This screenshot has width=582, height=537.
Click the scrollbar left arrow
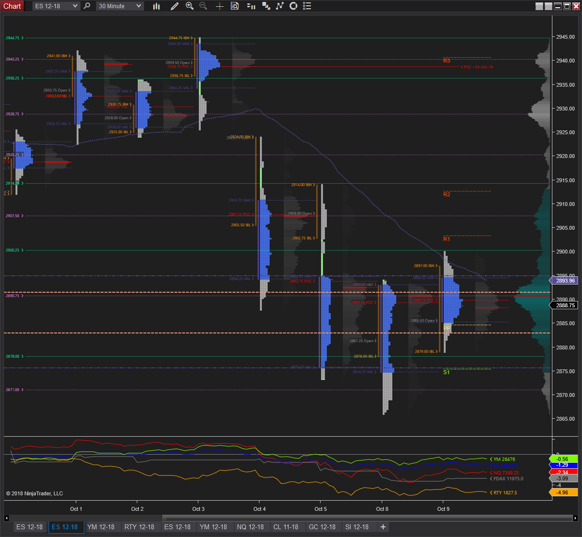point(7,518)
